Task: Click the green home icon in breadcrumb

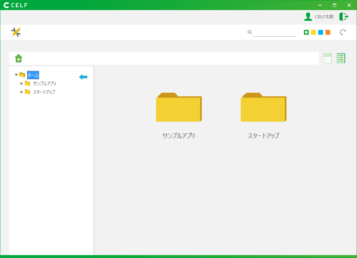Action: (19, 58)
